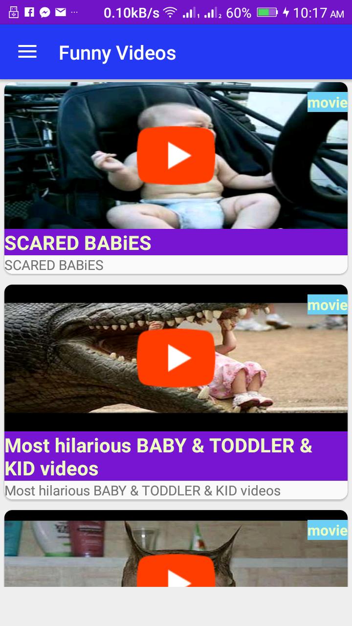Screen dimensions: 352x626
Task: Open the SCARED BABiES purple title banner
Action: 176,243
